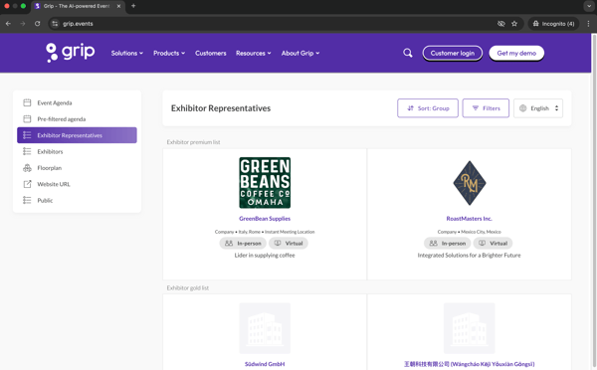Open the English language selector

pyautogui.click(x=538, y=108)
